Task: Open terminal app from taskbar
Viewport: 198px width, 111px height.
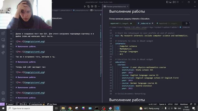Action: [97, 108]
